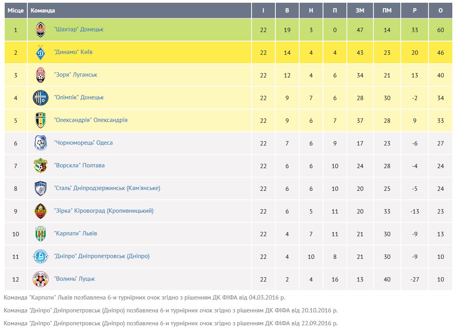
Task: Click the Dynamo Kyiv club crest
Action: point(41,52)
